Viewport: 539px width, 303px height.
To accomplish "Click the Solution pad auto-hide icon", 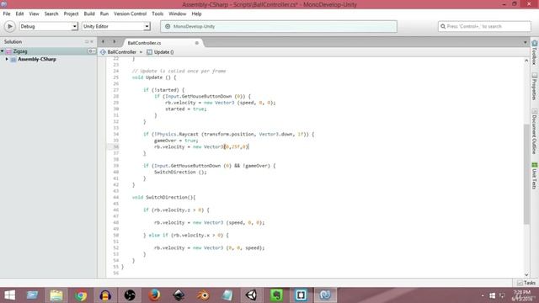I will click(x=87, y=41).
